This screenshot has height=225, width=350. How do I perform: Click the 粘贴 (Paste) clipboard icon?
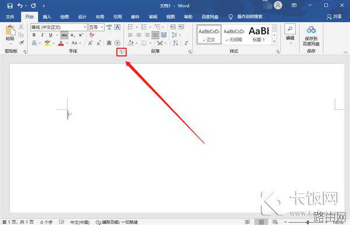coord(10,30)
